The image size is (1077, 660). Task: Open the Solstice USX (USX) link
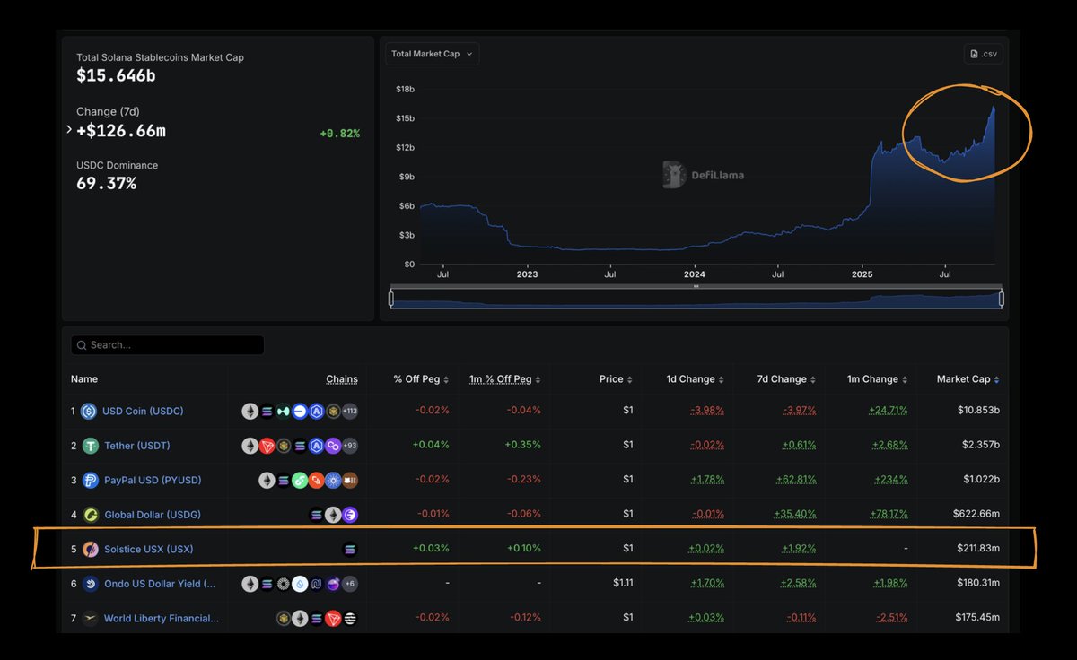click(149, 549)
